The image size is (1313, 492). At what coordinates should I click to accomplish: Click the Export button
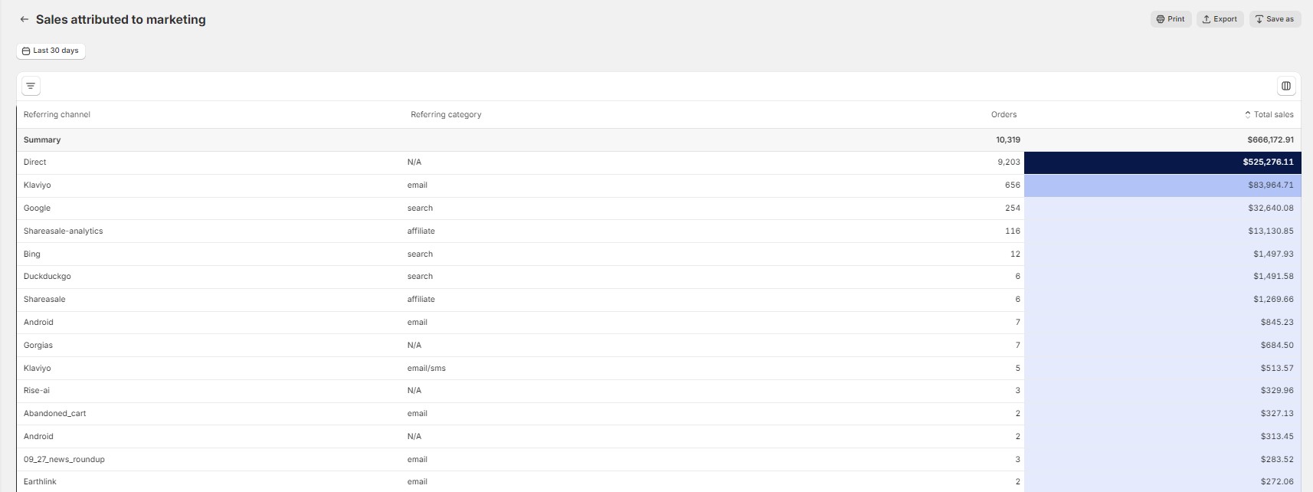click(x=1220, y=19)
